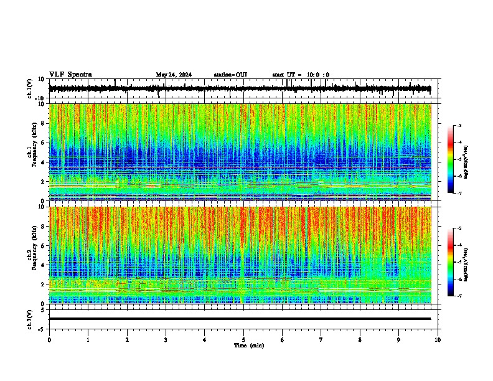Click the ch.1 colorbar 'log(PSD)' label

[x=466, y=162]
